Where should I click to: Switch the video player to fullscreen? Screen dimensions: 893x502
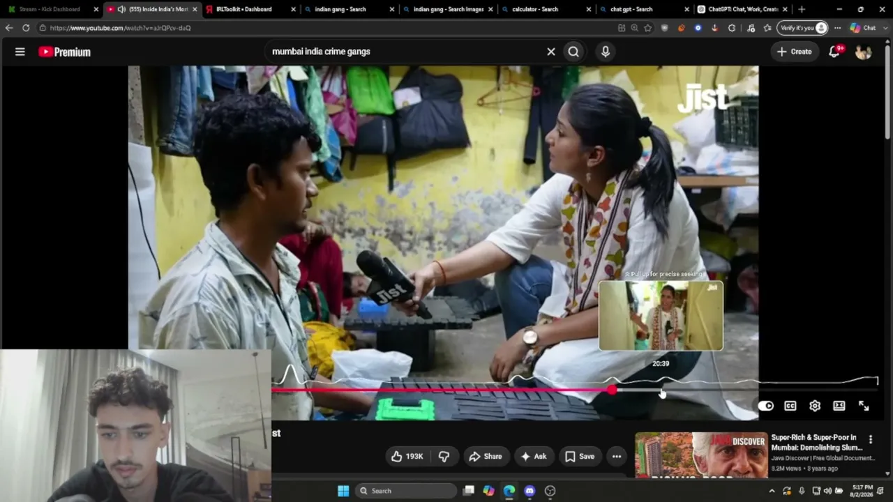(864, 406)
